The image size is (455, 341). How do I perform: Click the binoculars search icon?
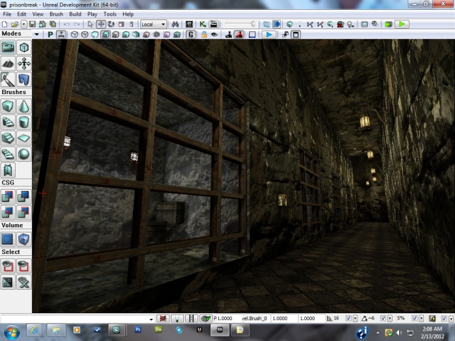pos(175,24)
